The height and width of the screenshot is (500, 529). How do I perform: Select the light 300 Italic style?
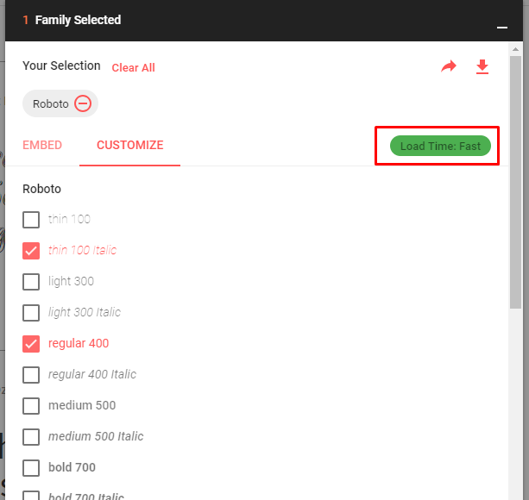click(x=31, y=313)
